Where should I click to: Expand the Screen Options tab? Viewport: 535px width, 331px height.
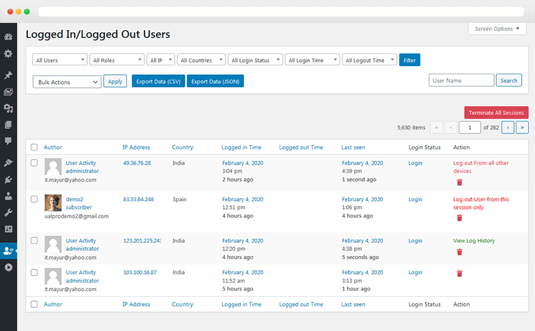click(497, 29)
